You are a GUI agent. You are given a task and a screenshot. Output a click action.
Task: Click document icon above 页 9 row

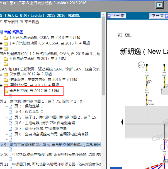pos(10,139)
